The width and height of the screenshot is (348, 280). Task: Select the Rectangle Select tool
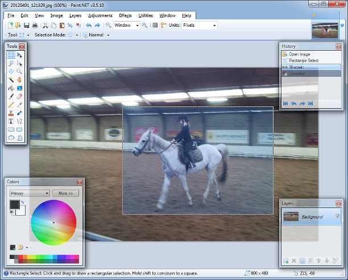11,55
